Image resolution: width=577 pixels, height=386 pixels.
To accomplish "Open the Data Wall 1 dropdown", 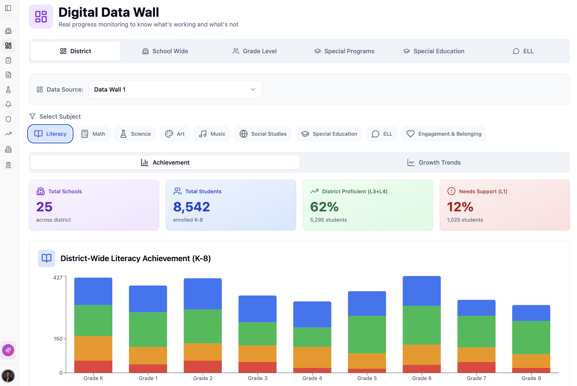I will (x=175, y=89).
